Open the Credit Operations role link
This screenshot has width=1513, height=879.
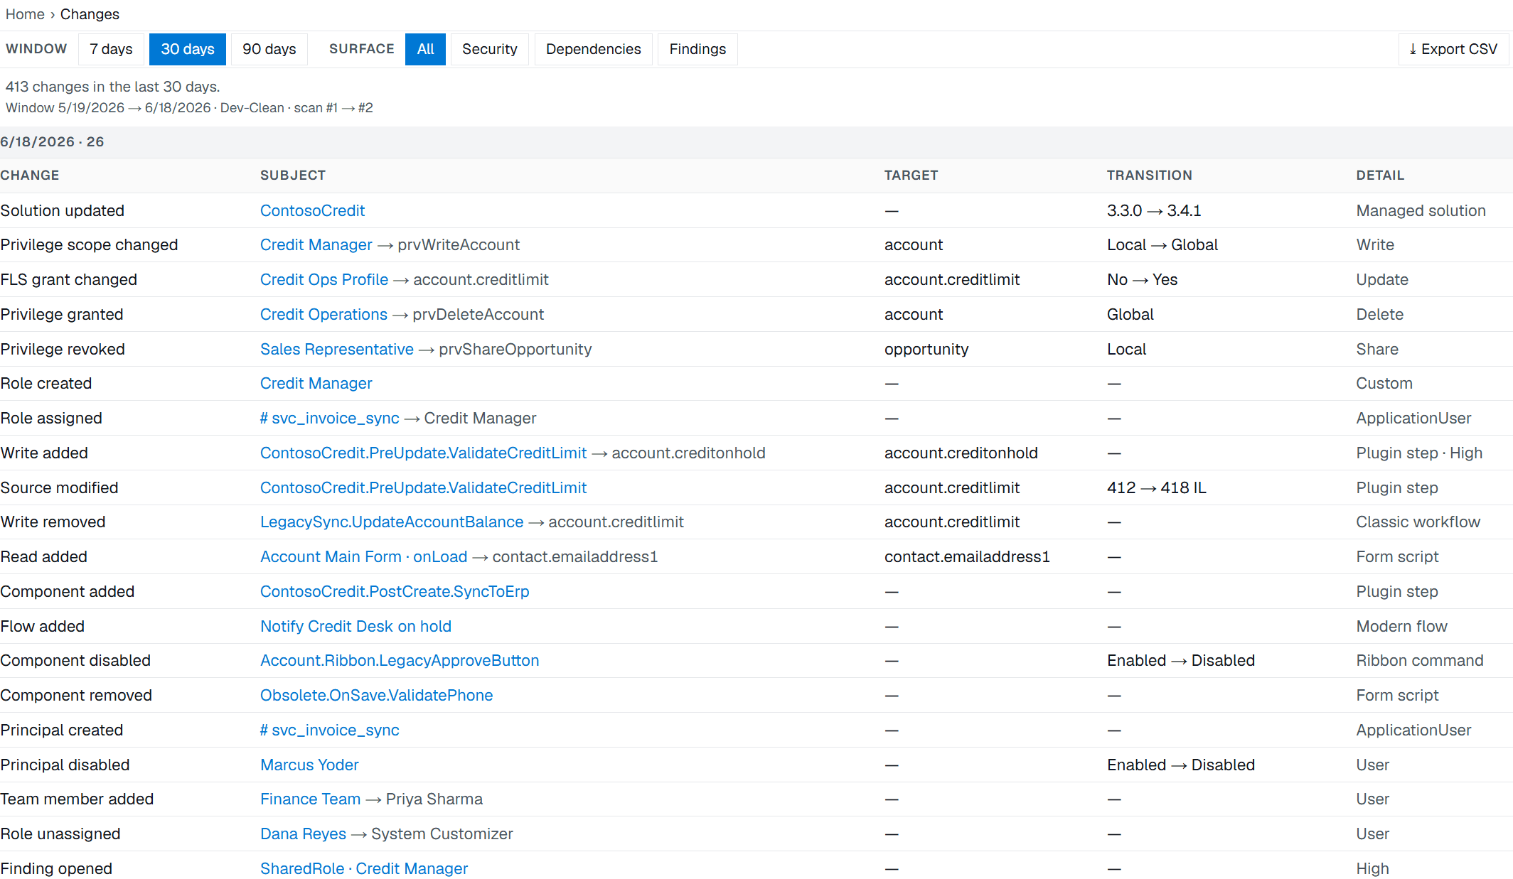point(324,314)
